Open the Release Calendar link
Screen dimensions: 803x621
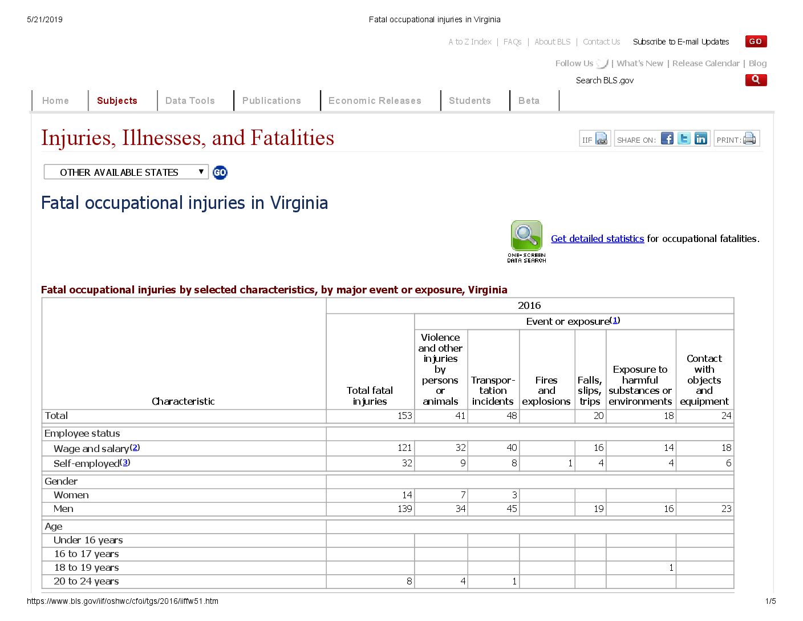pyautogui.click(x=705, y=63)
